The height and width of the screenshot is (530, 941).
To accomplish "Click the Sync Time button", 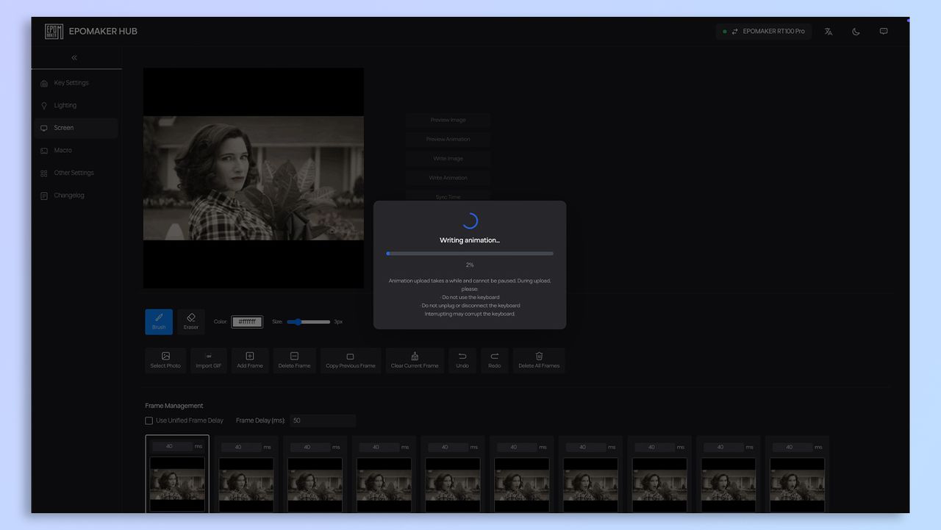I will tap(448, 196).
